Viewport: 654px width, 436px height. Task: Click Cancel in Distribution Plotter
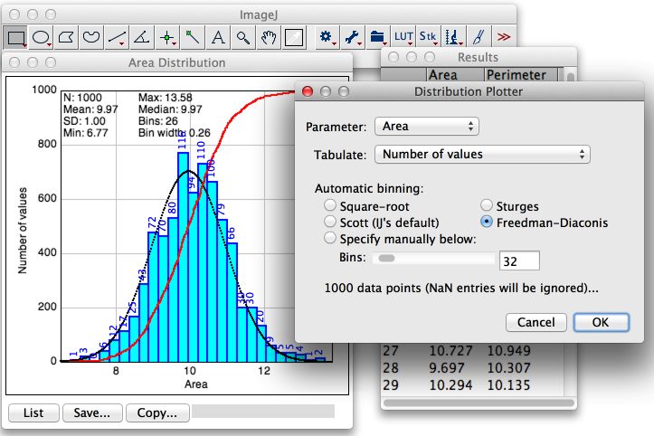[536, 323]
